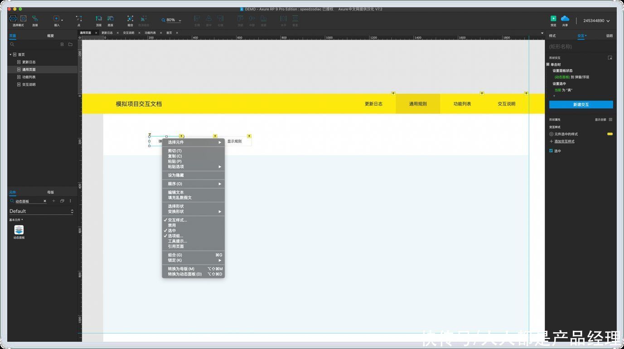Click the distribute vertically icon
Screen dimensions: 624x349
(x=295, y=19)
